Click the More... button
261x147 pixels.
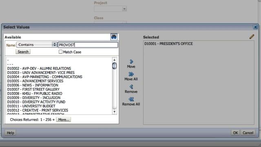(64, 120)
